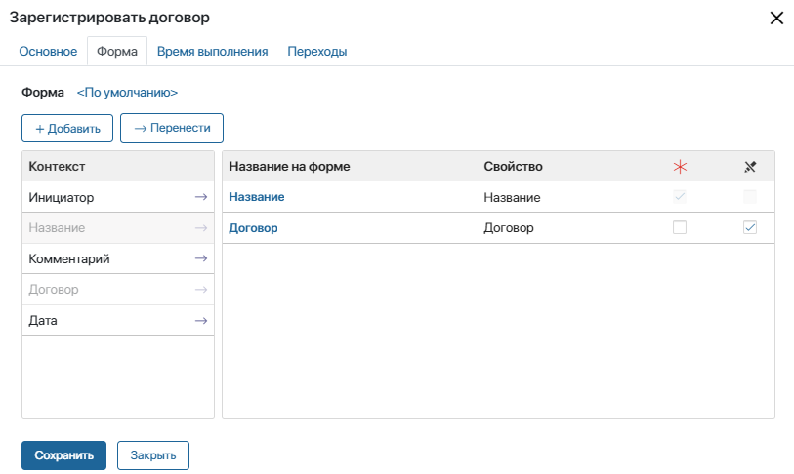Image resolution: width=794 pixels, height=474 pixels.
Task: Select Комментарий in the Контекст list
Action: point(118,258)
